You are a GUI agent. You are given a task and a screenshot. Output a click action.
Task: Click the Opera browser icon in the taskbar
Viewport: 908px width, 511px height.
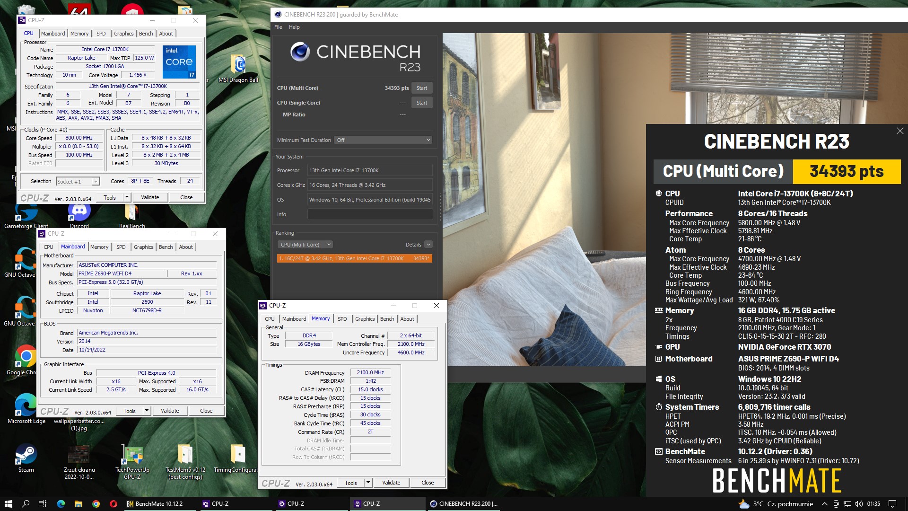(113, 504)
